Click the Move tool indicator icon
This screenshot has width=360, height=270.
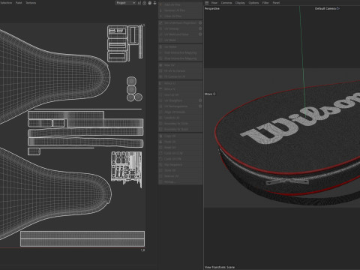tap(214, 94)
